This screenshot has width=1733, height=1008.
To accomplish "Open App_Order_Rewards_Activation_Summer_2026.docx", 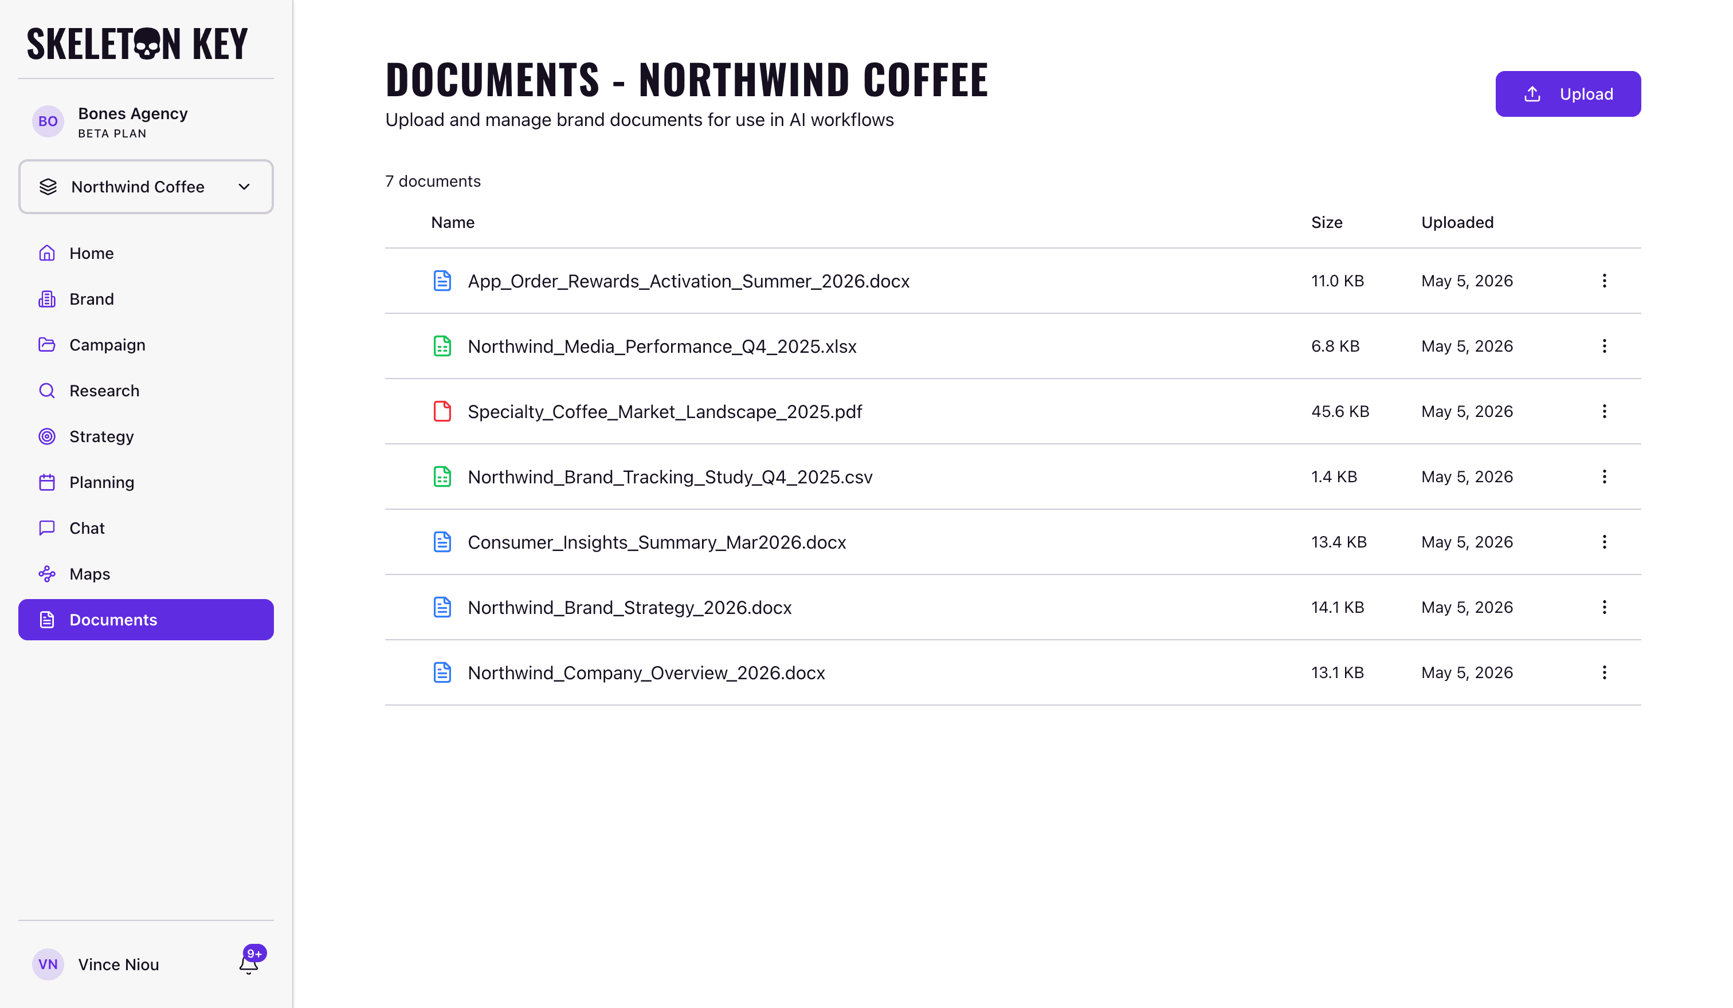I will tap(688, 282).
